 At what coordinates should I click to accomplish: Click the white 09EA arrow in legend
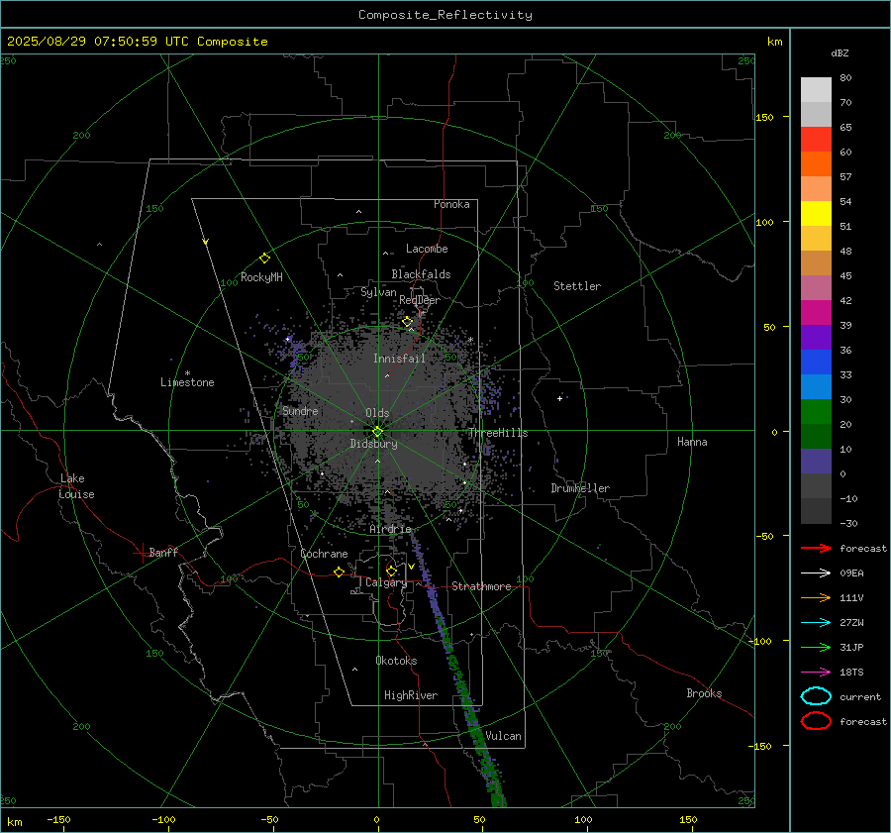[816, 573]
